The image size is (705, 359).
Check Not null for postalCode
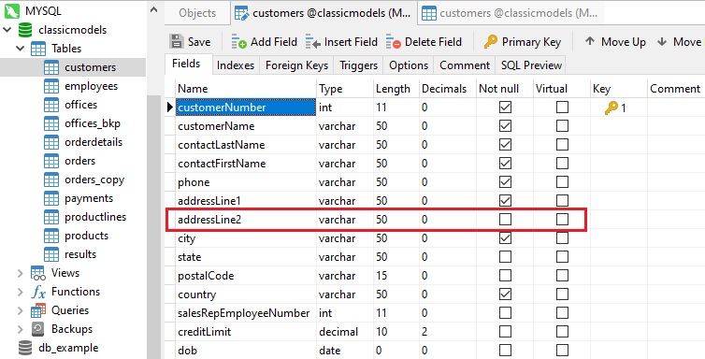click(505, 276)
